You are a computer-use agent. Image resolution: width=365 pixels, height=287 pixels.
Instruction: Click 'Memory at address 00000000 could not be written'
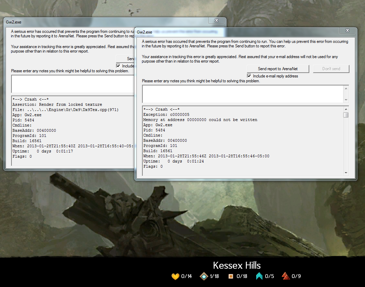(x=200, y=120)
